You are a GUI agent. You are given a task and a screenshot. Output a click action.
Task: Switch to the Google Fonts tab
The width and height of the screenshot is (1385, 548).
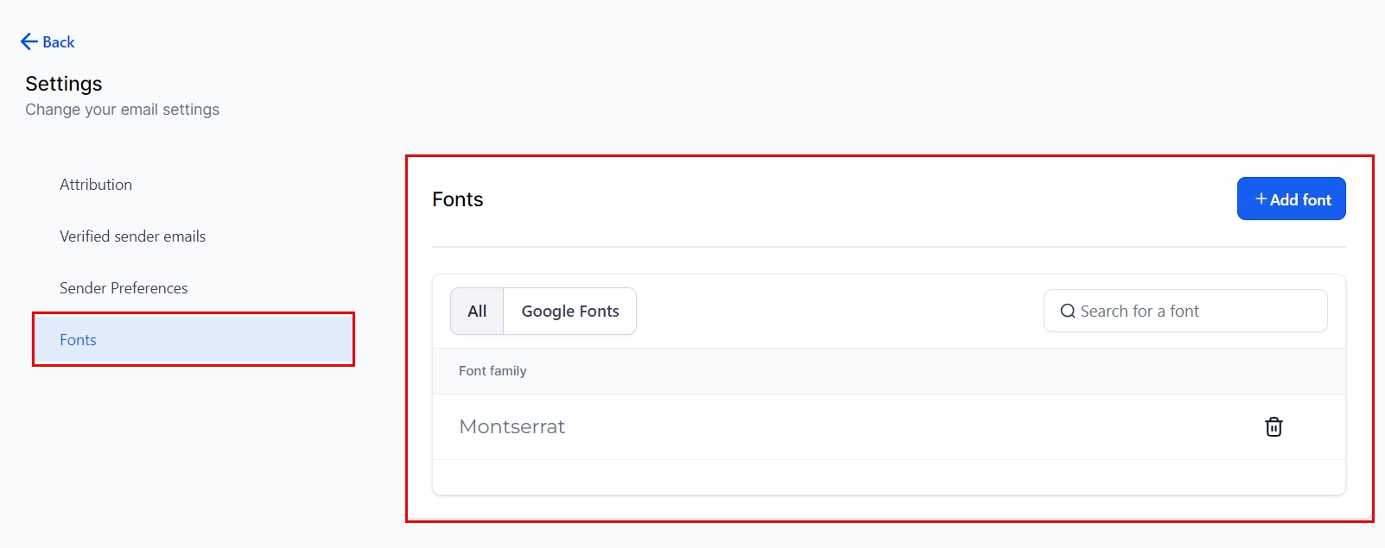570,312
